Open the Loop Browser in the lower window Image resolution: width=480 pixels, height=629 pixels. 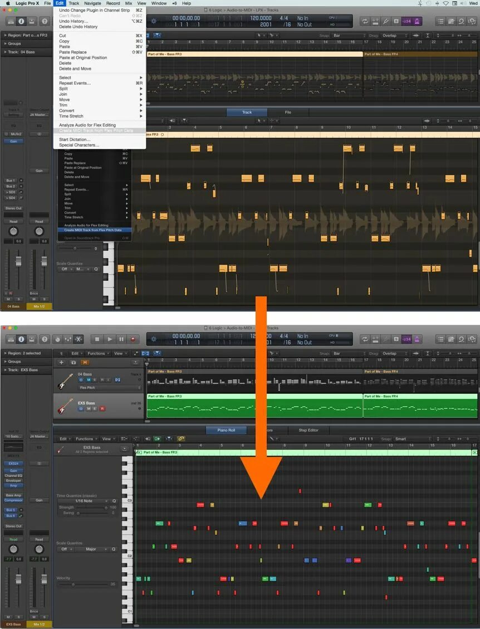pyautogui.click(x=462, y=339)
